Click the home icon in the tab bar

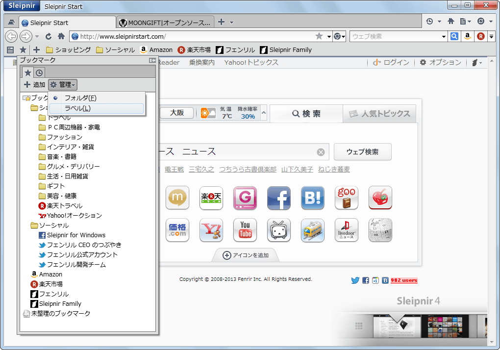(x=451, y=22)
